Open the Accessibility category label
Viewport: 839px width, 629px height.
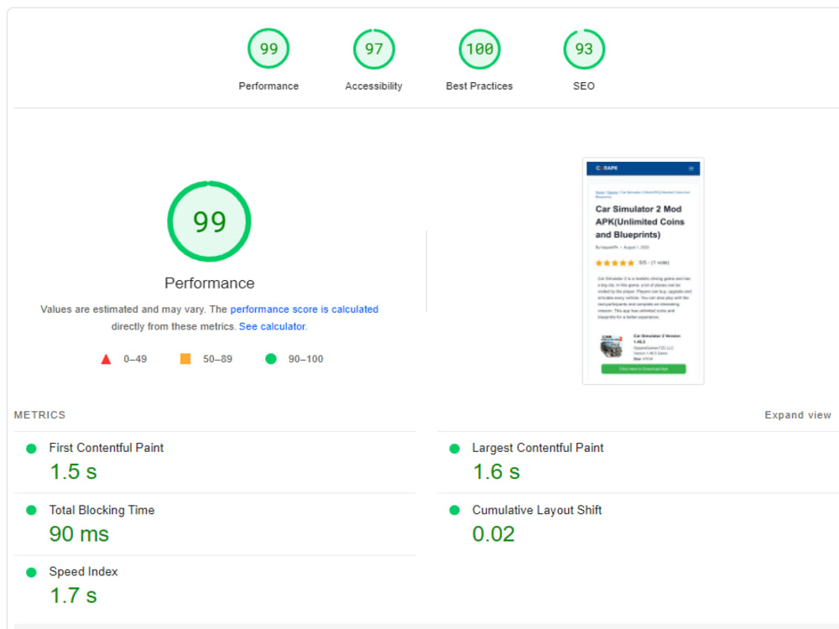pos(373,86)
